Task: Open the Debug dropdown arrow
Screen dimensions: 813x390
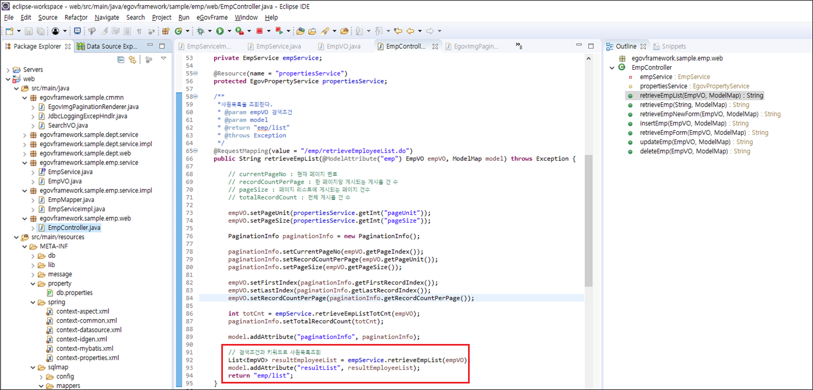Action: point(209,31)
